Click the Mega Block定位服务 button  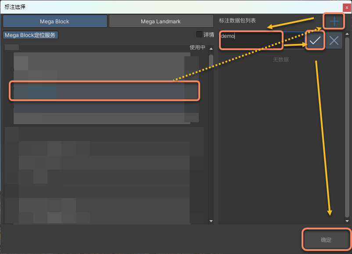(x=30, y=35)
